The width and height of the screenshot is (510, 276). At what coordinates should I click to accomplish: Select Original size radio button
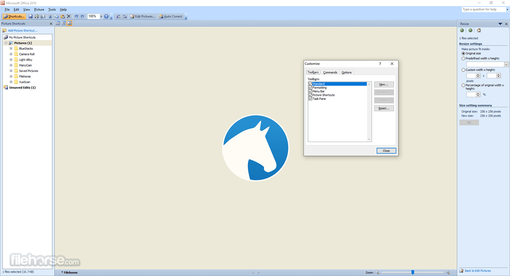pos(463,53)
